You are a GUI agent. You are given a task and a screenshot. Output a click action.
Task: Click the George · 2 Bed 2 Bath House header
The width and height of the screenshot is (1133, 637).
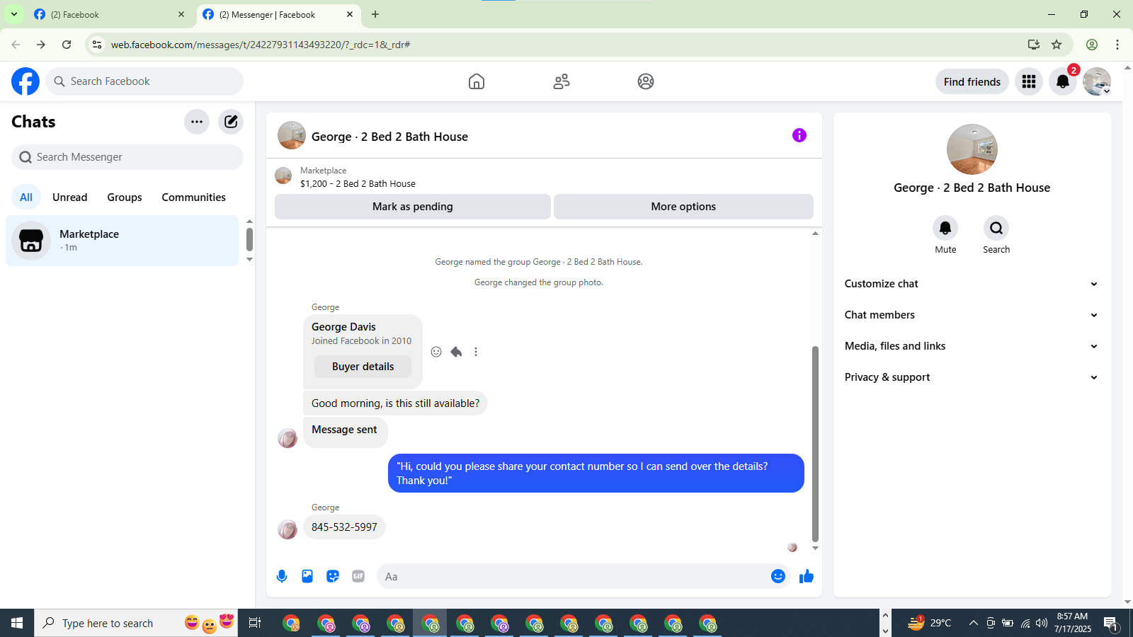coord(389,137)
